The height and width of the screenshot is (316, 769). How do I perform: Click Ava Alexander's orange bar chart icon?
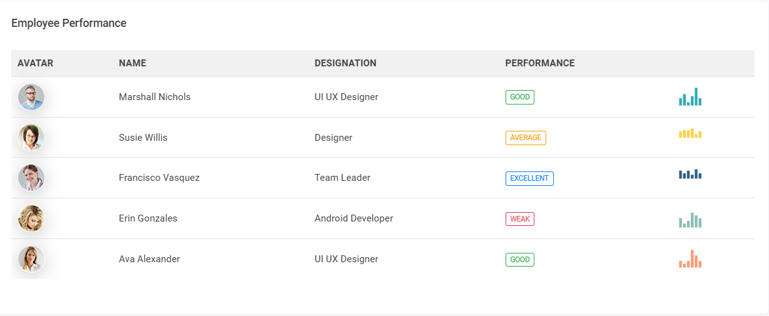[690, 260]
